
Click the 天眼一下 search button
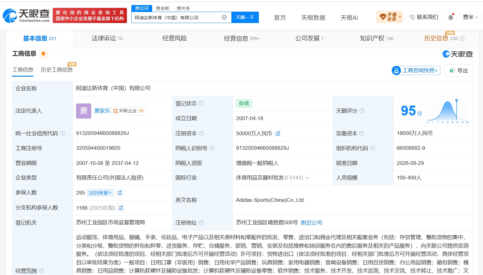click(x=245, y=17)
